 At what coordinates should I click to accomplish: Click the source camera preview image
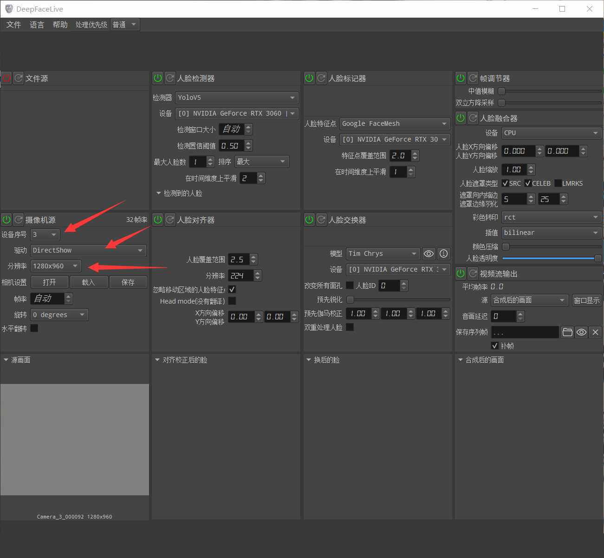click(75, 439)
